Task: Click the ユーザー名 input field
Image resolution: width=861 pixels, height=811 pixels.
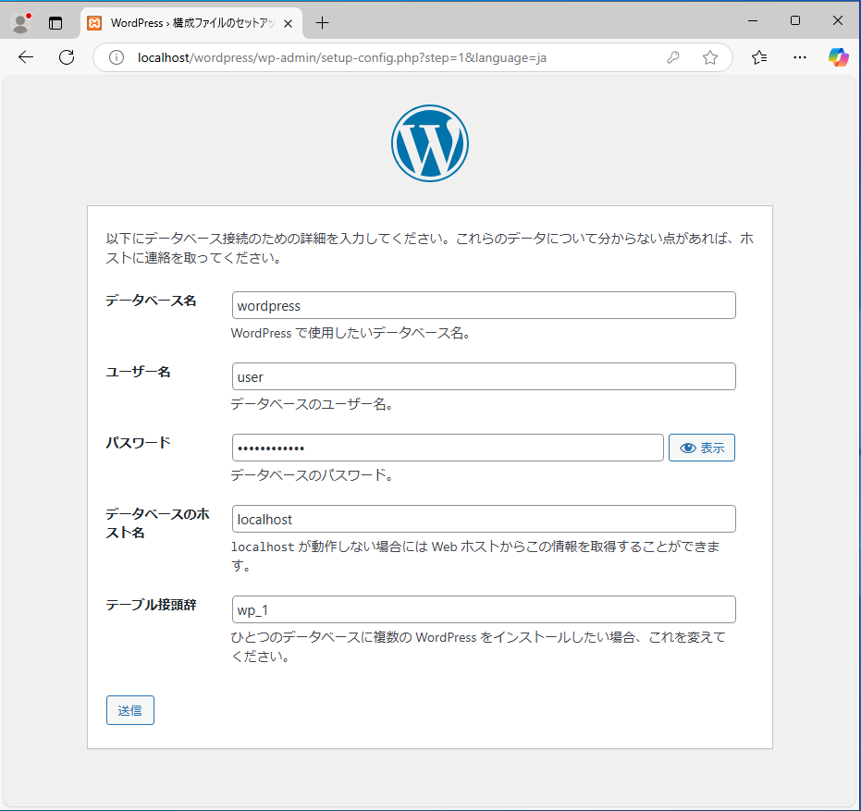Action: click(483, 376)
